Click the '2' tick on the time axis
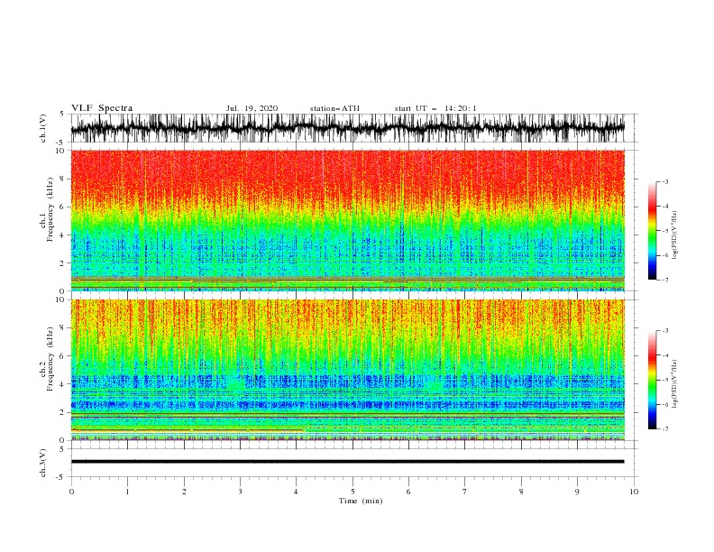714x552 pixels. 184,492
